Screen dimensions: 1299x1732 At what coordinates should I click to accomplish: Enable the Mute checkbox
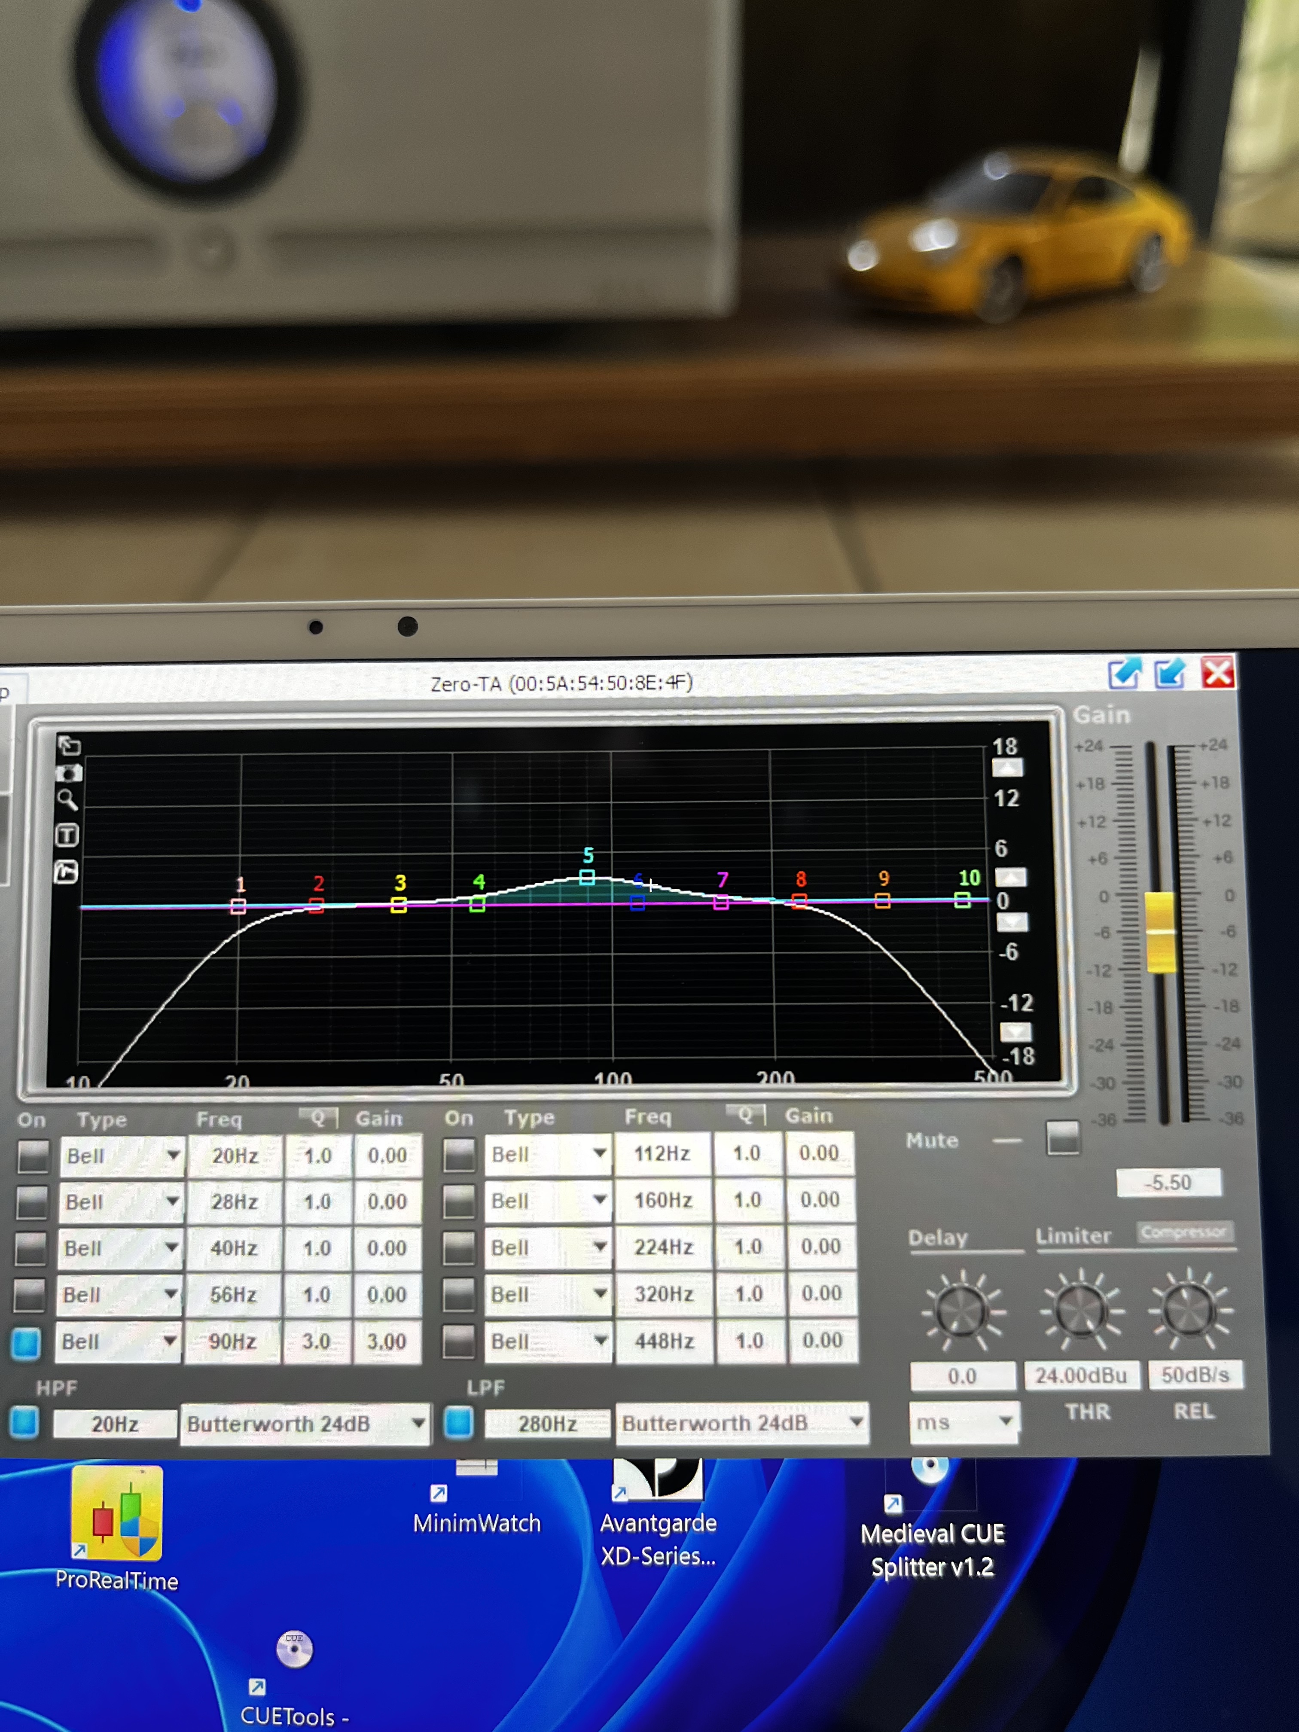click(x=1063, y=1138)
